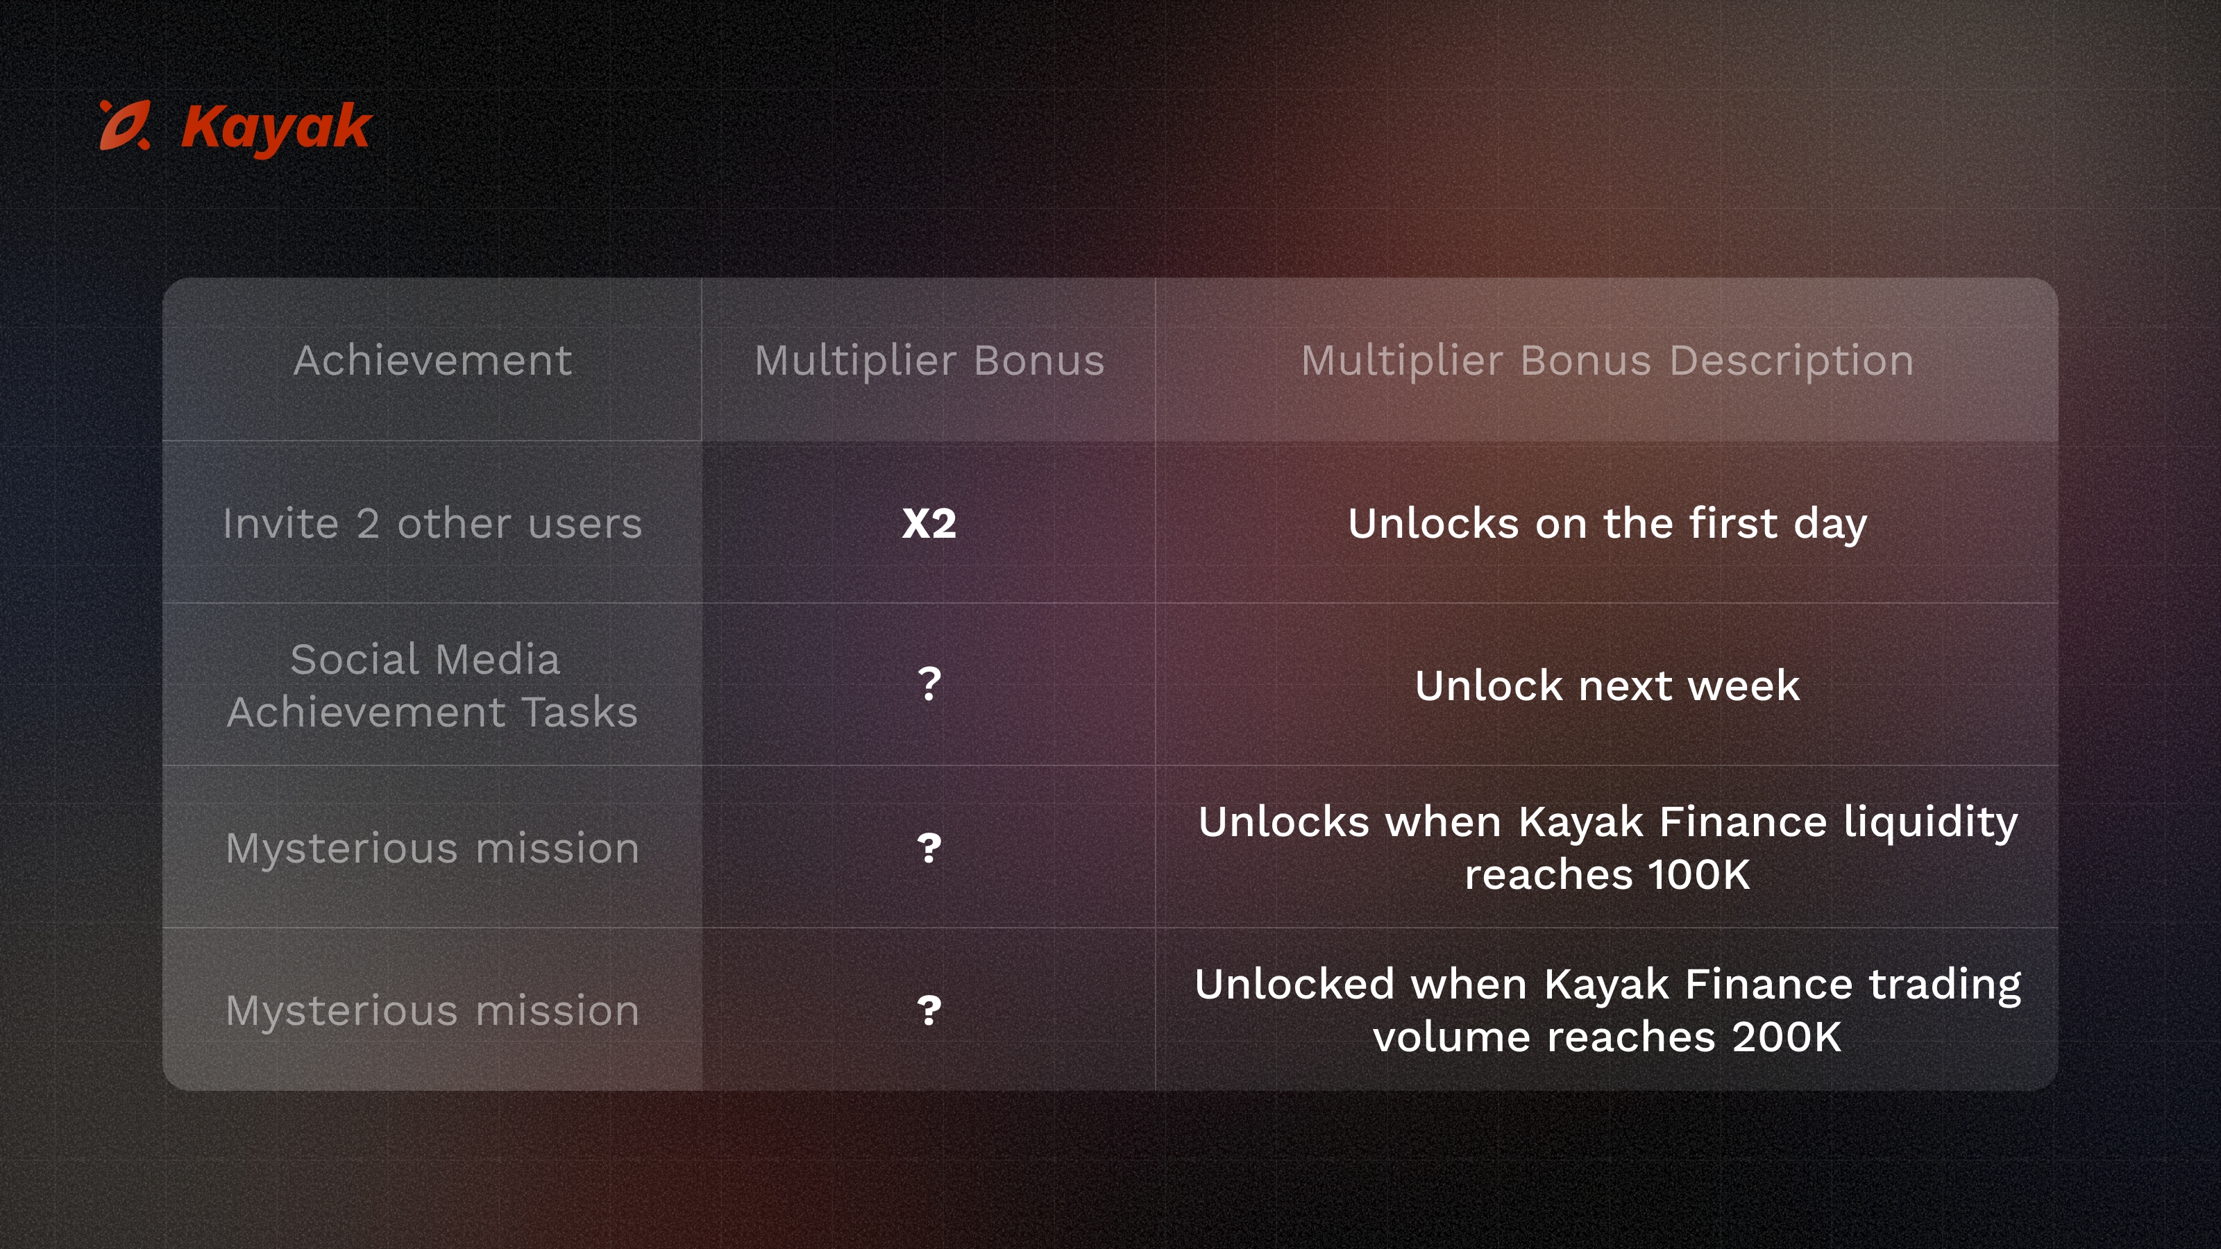Click question mark in Social Media row
The width and height of the screenshot is (2221, 1249).
coord(929,684)
